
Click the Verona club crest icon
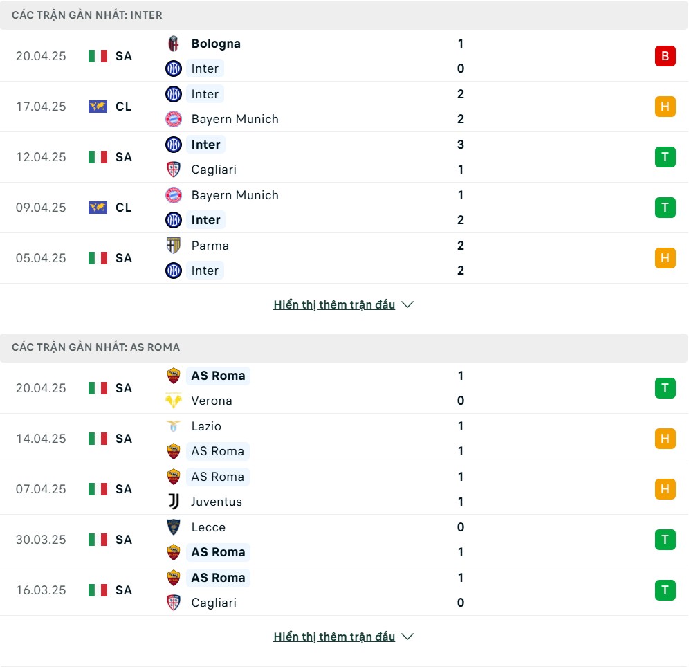pos(174,401)
